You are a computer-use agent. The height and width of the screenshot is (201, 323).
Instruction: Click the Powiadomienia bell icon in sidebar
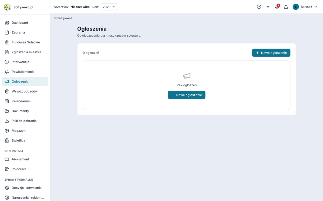pos(7,72)
